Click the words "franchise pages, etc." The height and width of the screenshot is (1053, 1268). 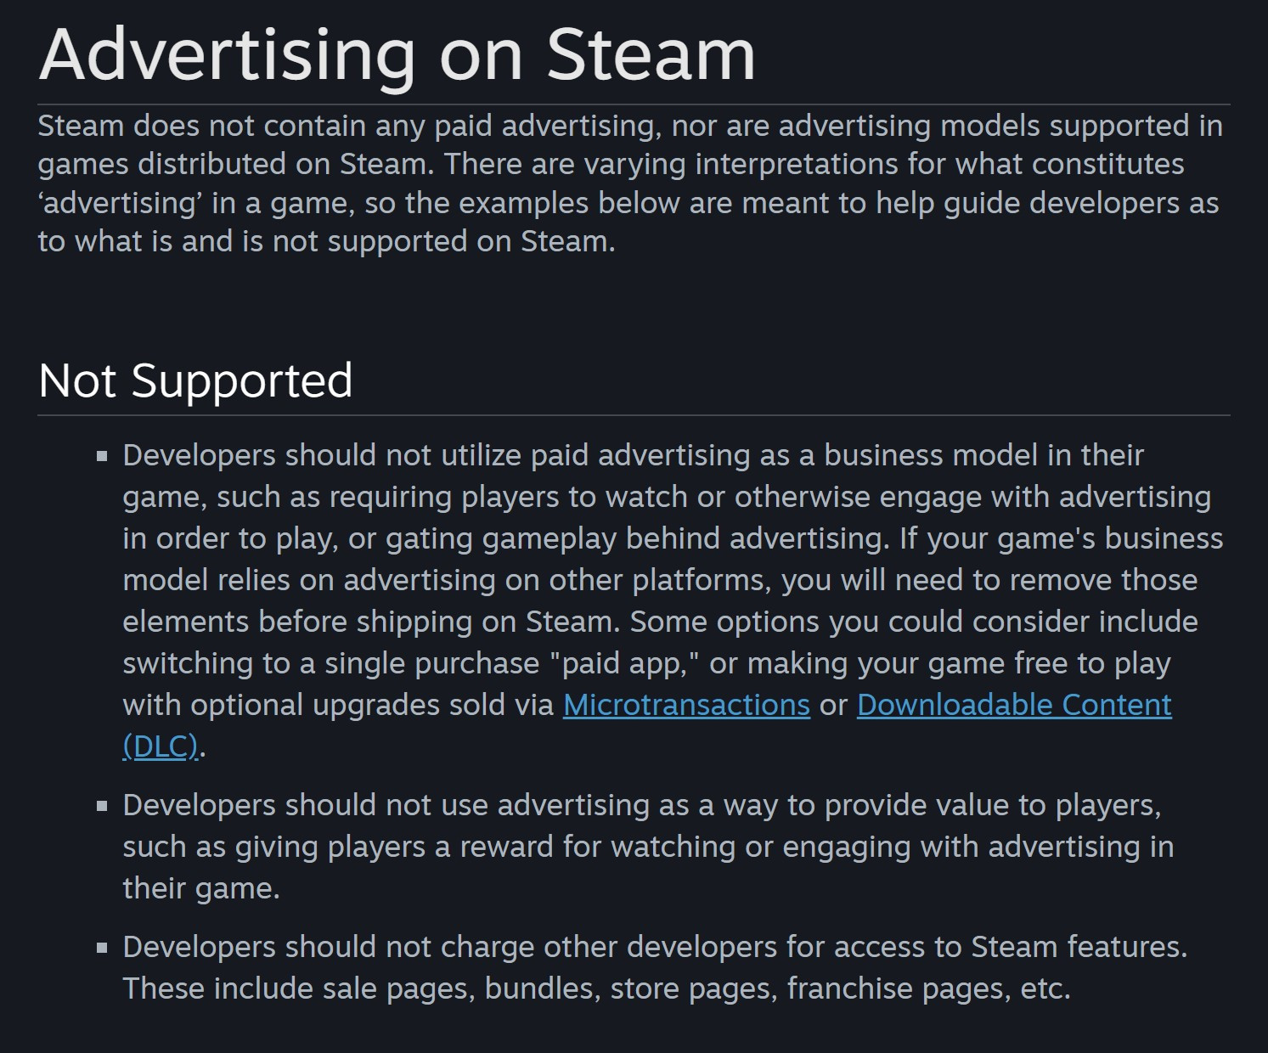click(929, 988)
